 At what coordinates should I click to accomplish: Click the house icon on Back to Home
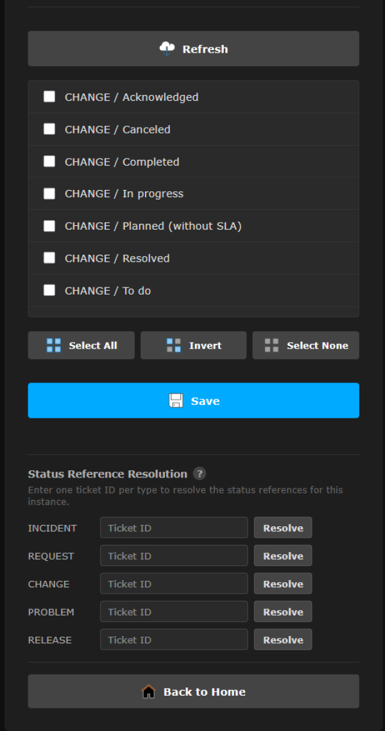149,691
